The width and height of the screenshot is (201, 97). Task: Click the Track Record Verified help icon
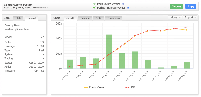(123, 4)
